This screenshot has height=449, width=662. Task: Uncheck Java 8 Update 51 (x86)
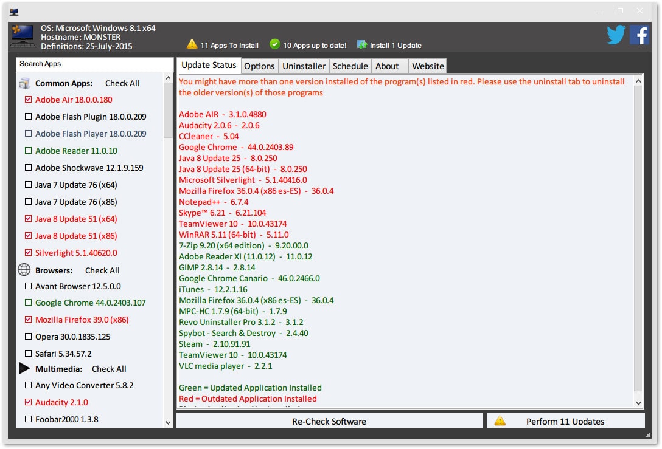pyautogui.click(x=28, y=236)
